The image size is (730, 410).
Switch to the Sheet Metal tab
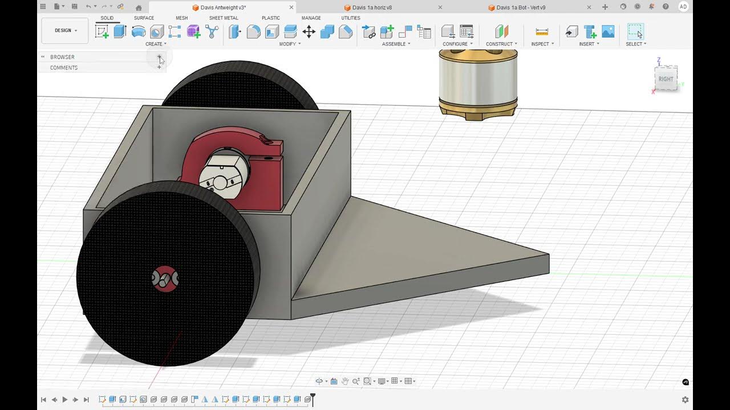point(224,18)
